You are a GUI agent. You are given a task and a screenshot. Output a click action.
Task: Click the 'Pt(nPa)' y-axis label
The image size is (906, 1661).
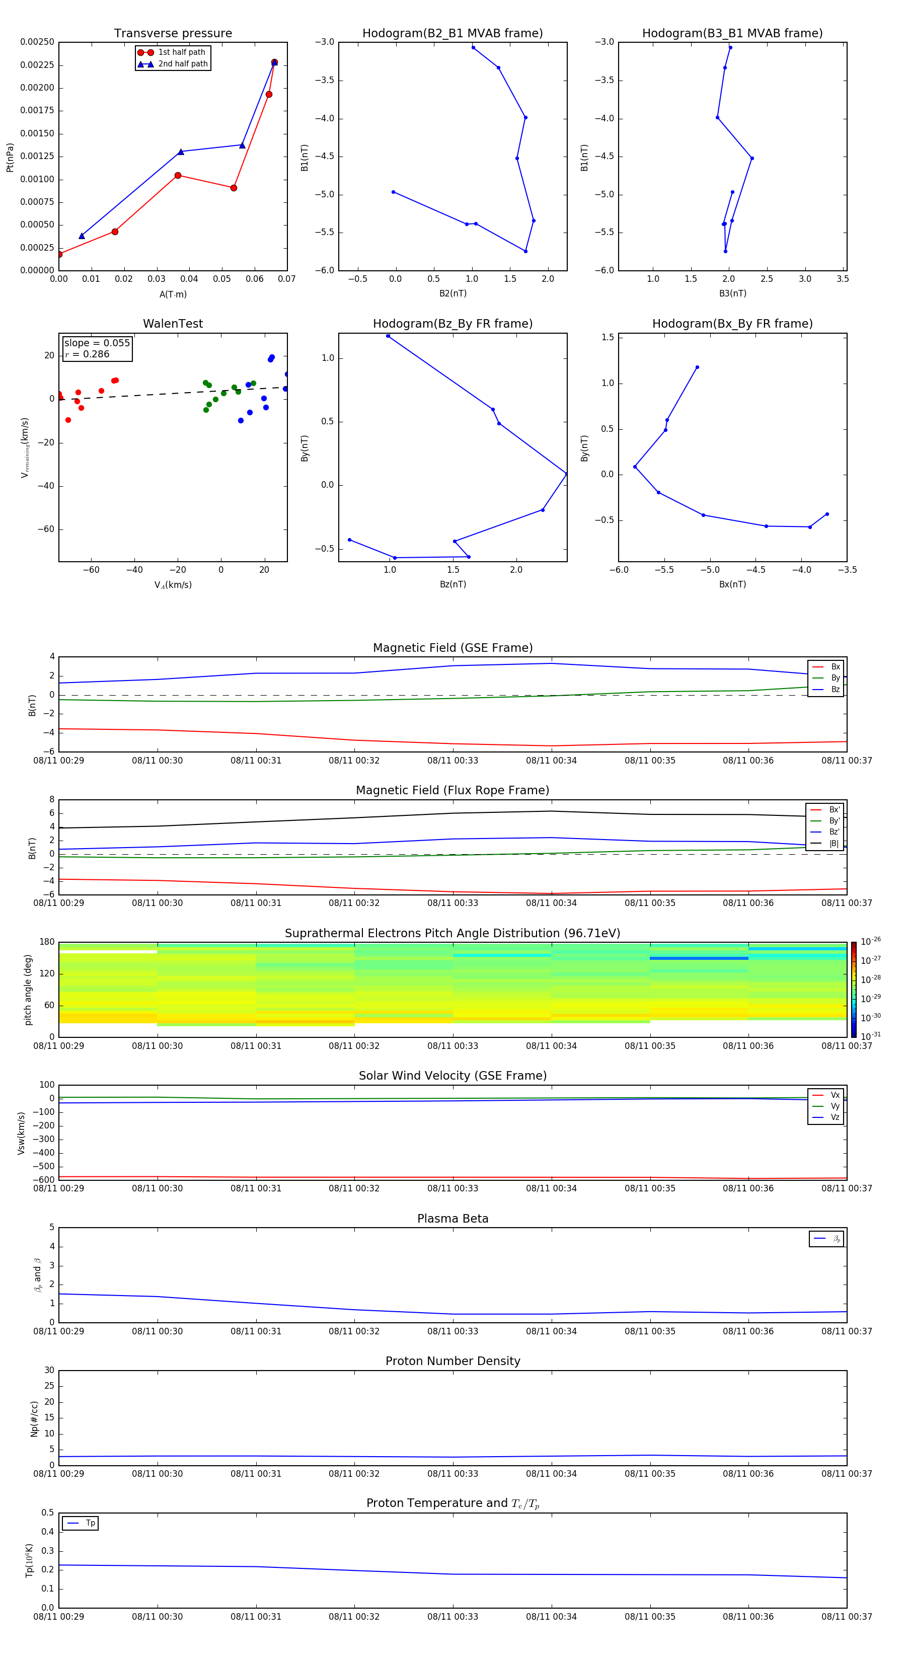click(x=10, y=157)
